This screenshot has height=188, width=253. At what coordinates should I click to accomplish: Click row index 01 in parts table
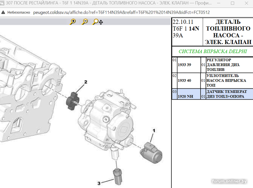tap(175, 60)
